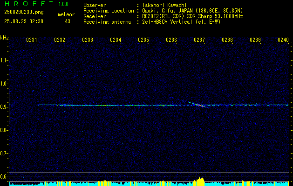Screen dimensions: 293x186
Task: Click time axis label 0235
Action: click(x=143, y=40)
